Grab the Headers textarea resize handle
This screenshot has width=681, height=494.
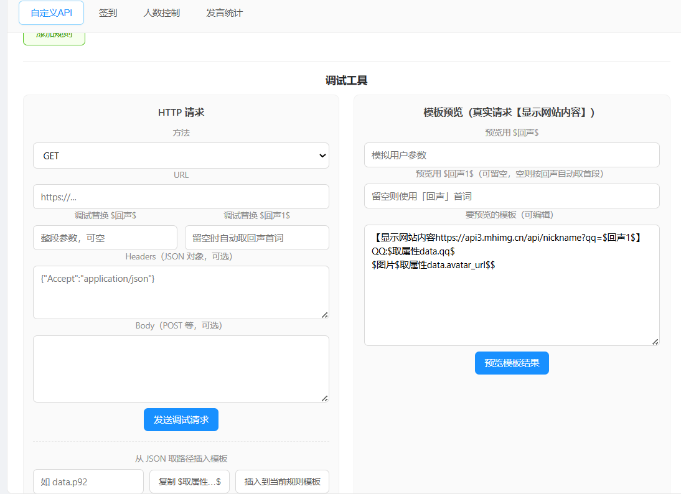click(324, 315)
